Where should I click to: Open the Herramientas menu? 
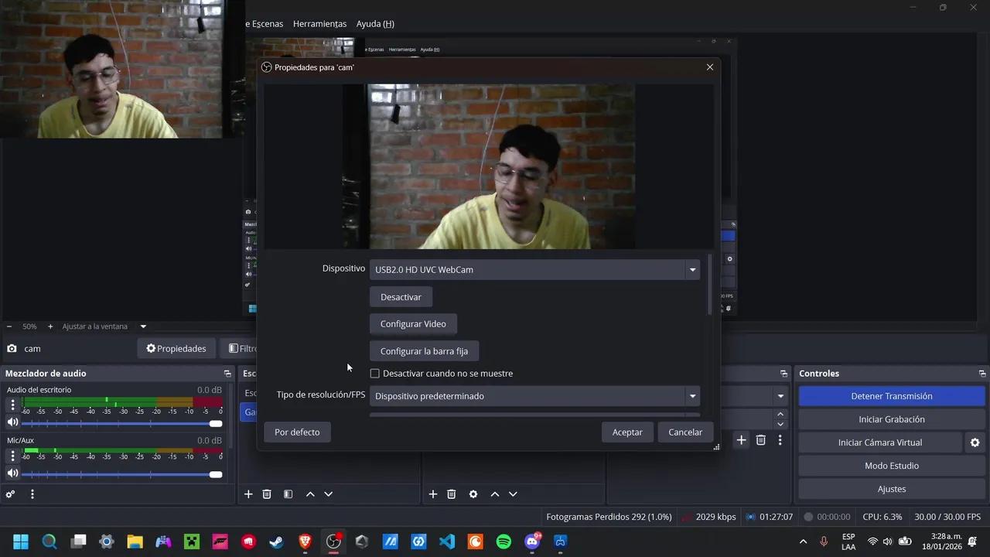319,23
